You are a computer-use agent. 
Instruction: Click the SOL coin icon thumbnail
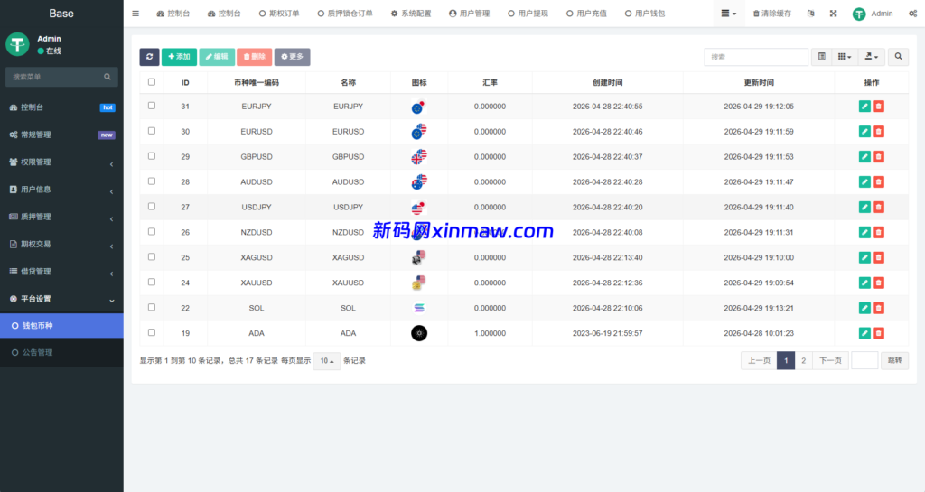coord(419,308)
